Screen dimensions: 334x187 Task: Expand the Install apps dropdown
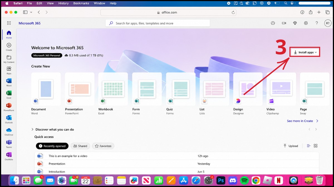point(305,52)
